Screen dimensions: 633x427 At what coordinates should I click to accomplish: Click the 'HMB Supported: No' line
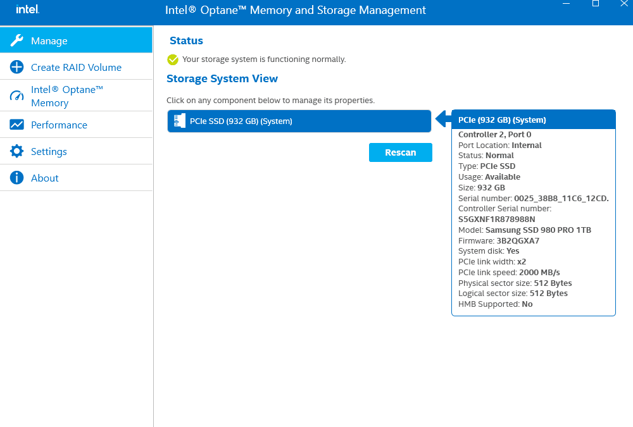[496, 304]
